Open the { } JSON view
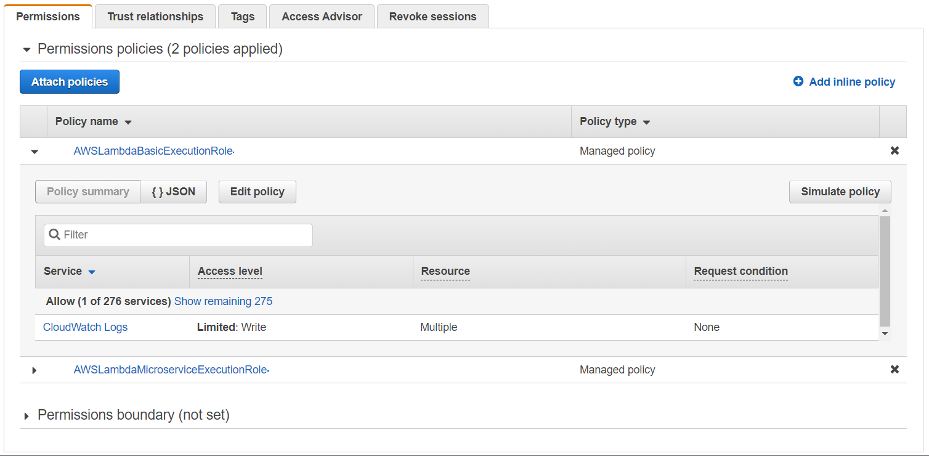929x456 pixels. 174,192
